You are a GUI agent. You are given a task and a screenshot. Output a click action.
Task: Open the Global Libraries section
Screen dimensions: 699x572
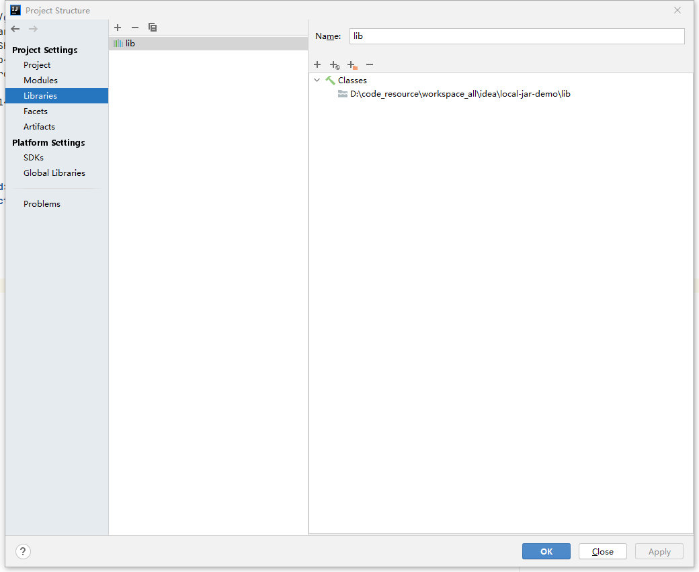[x=54, y=173]
